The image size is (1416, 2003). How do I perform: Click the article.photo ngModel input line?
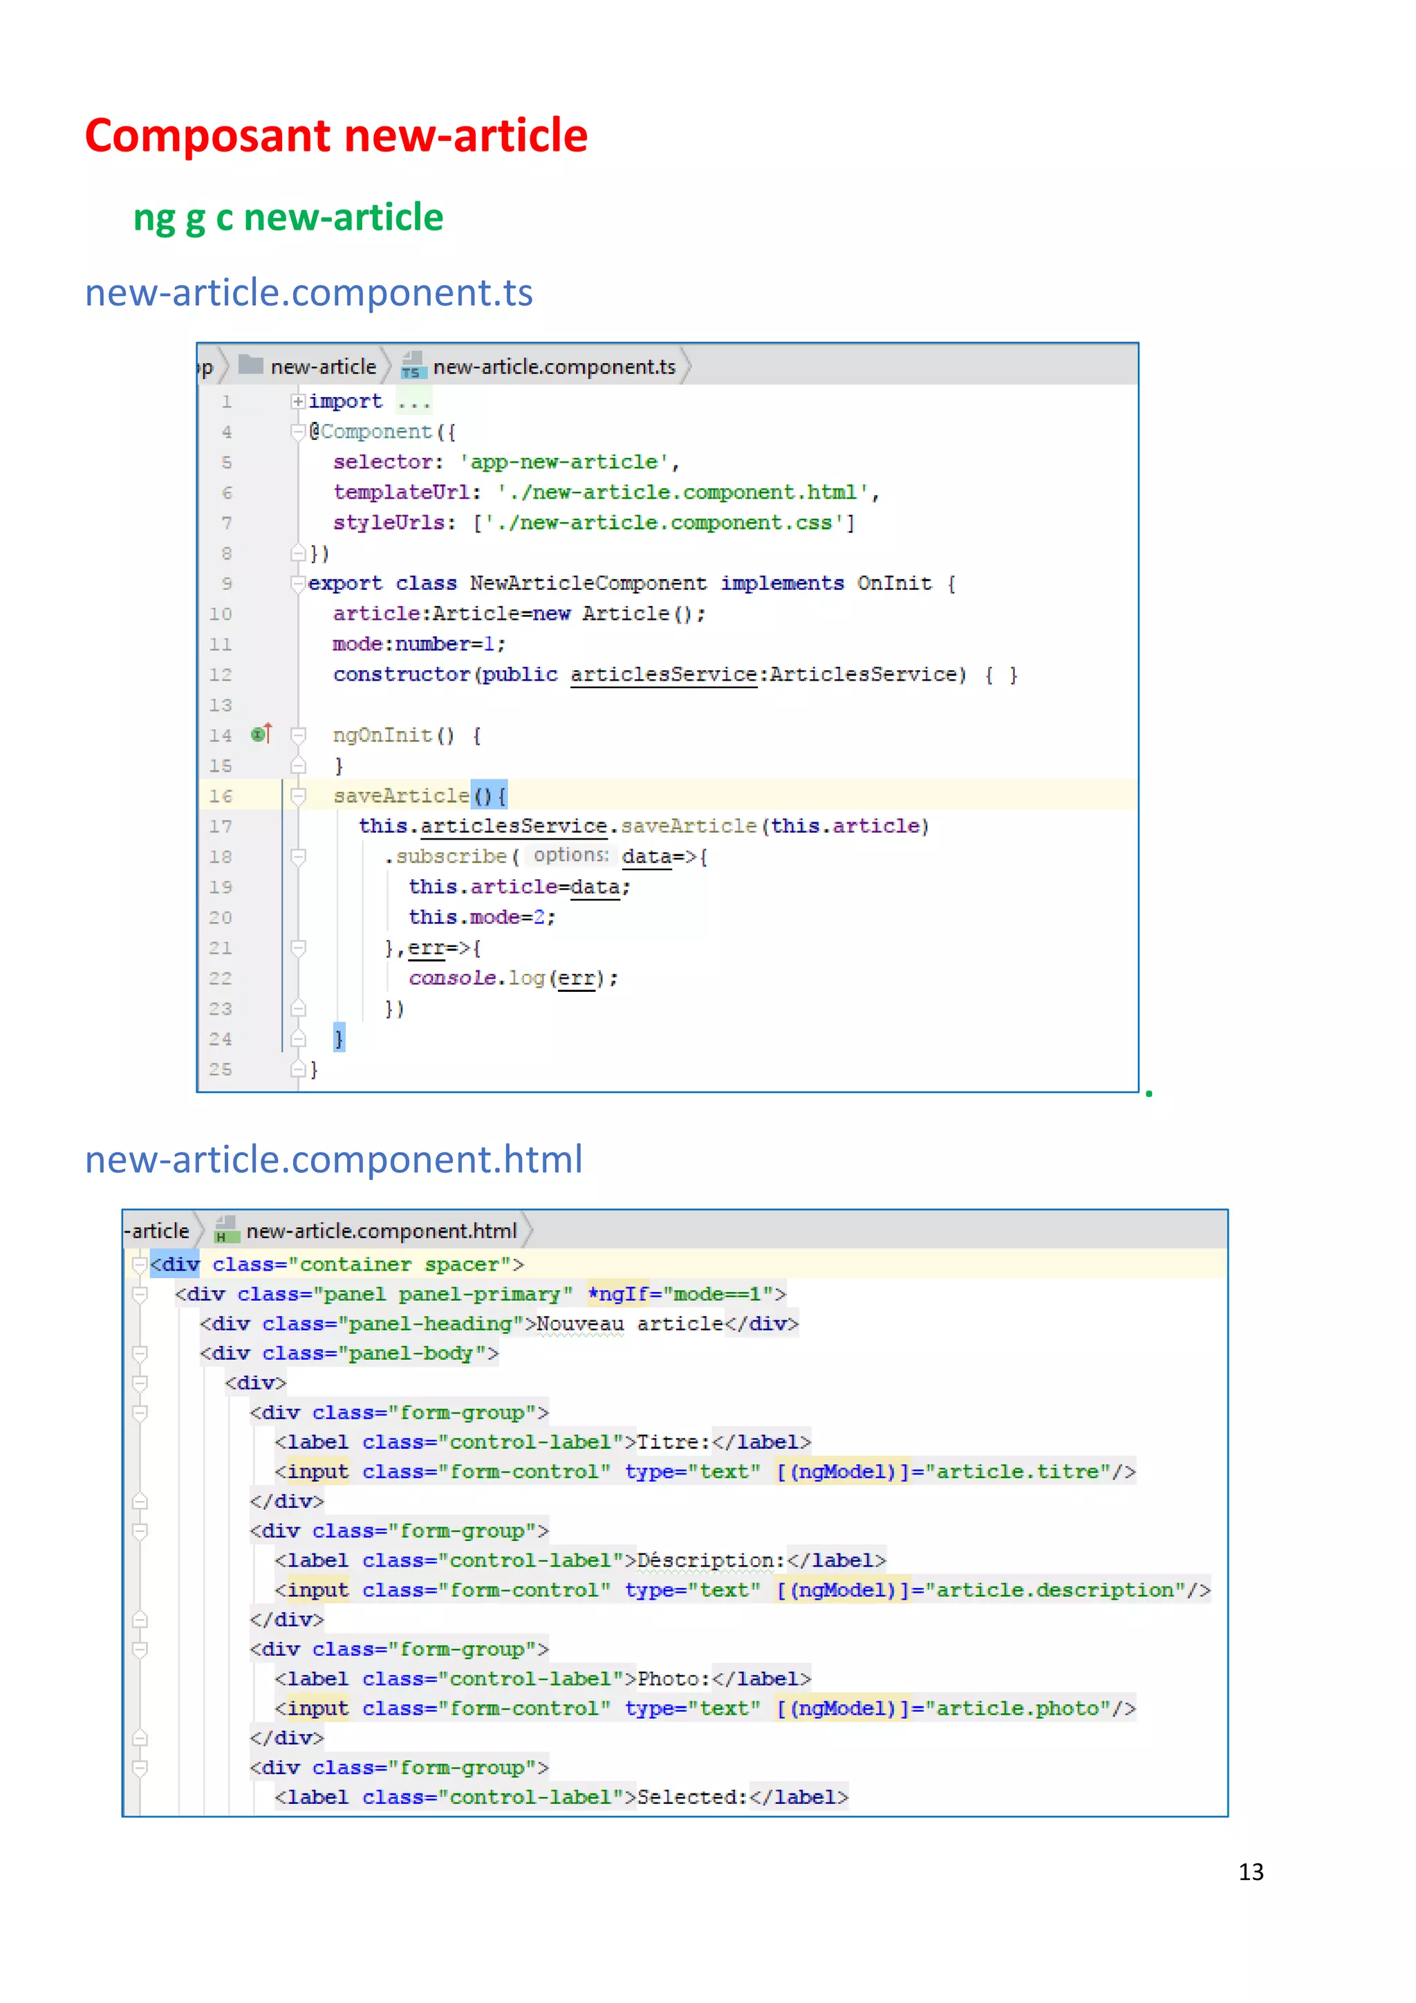[705, 1708]
